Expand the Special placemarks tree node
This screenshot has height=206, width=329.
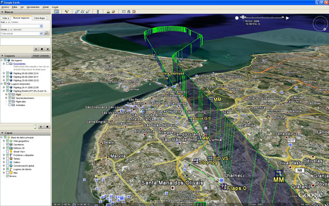[x=6, y=98]
